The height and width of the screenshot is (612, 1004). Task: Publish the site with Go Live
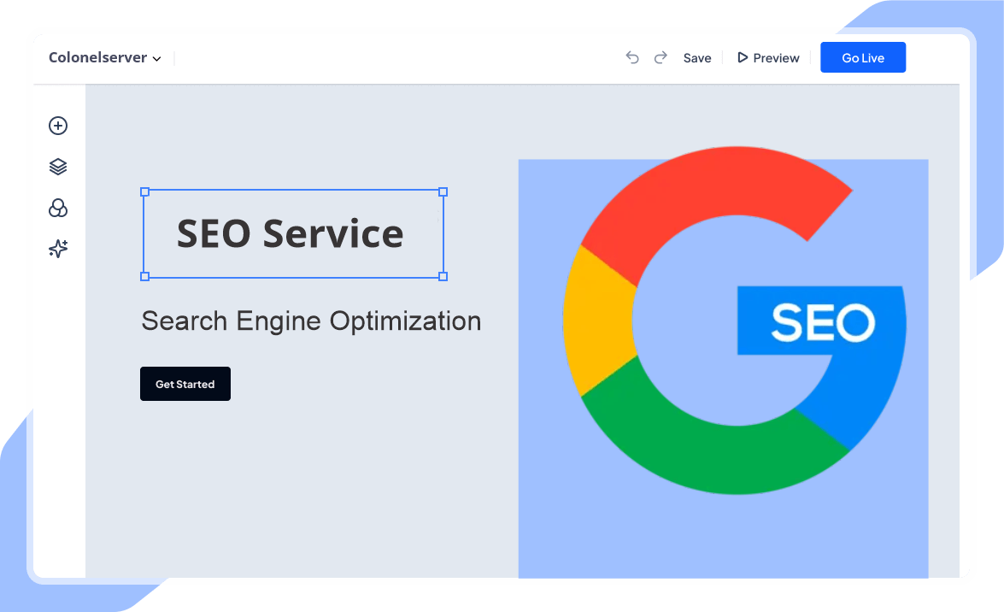coord(863,56)
